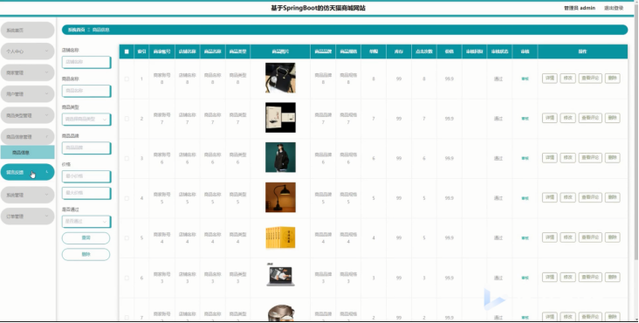
Task: Focus the 店铺名称 filter input
Action: coord(86,62)
